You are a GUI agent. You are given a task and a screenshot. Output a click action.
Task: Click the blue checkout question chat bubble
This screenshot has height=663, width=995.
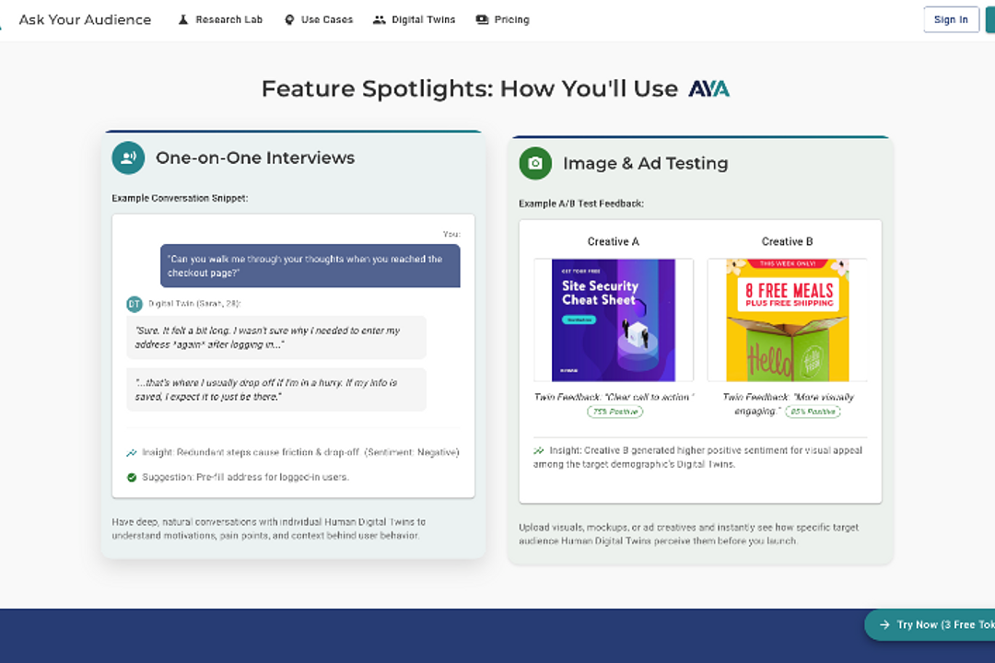(310, 266)
